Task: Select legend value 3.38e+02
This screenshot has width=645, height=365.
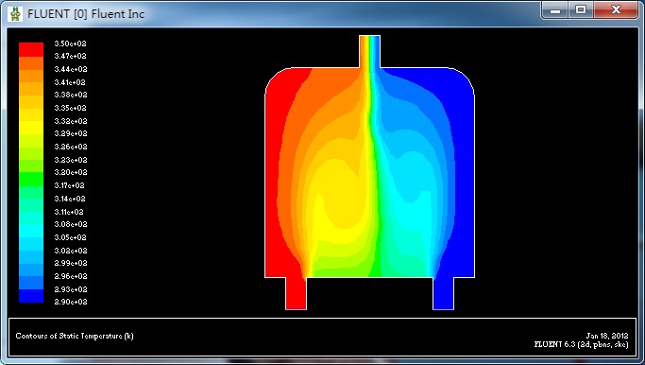Action: point(70,95)
